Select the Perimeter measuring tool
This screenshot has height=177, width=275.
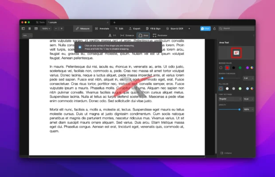click(x=160, y=35)
